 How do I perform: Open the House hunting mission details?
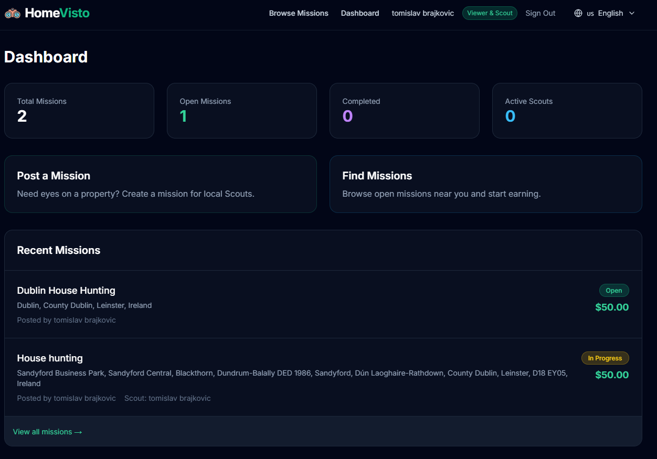tap(50, 358)
